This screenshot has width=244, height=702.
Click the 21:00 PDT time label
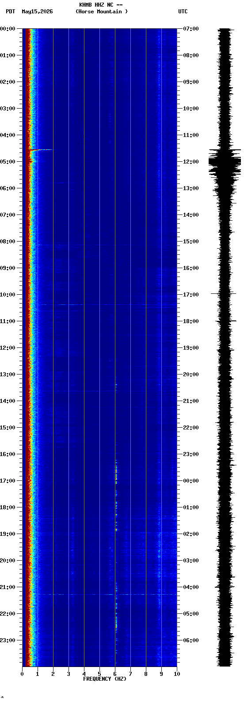click(8, 587)
